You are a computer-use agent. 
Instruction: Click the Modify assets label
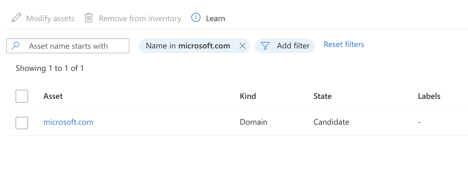[50, 18]
